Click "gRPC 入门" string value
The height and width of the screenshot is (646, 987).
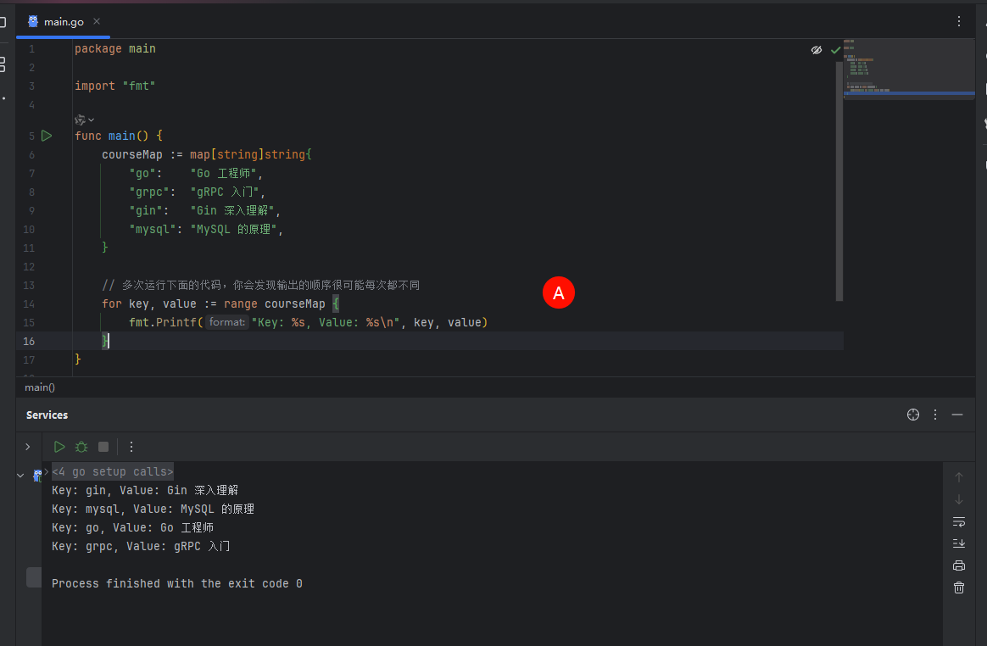226,192
